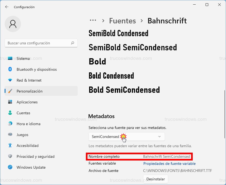Click the Bluetooth y dispositivos icon
The width and height of the screenshot is (226, 185).
[10, 69]
